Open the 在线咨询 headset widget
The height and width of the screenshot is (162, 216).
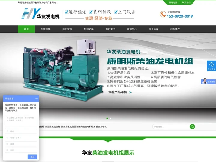click(211, 66)
